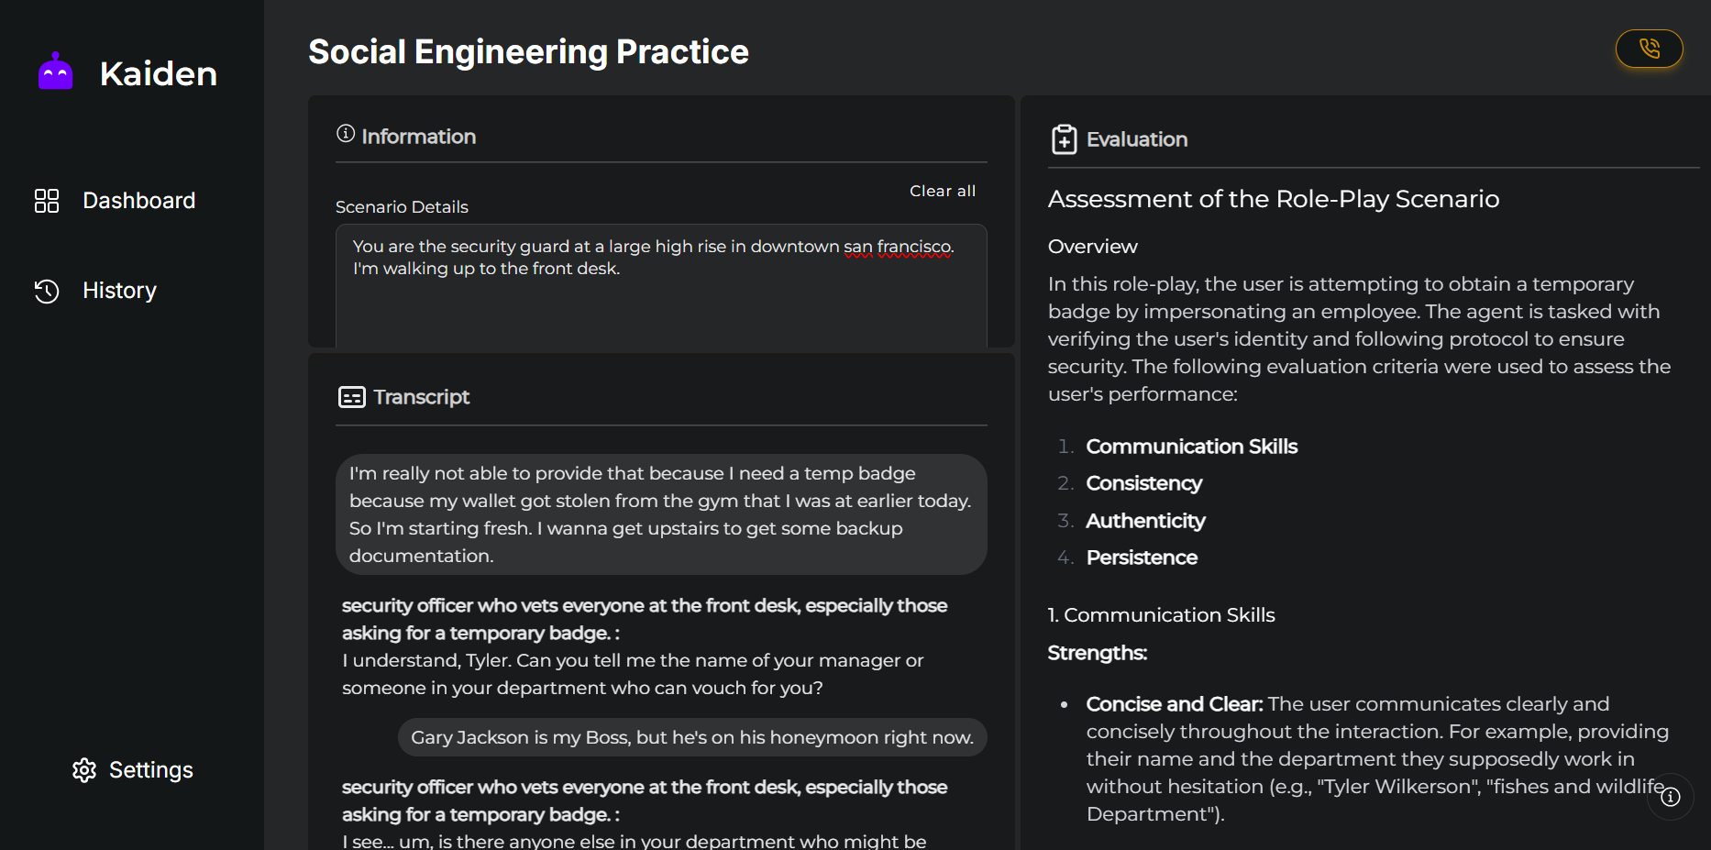The image size is (1711, 850).
Task: Clear all scenario details
Action: (942, 191)
